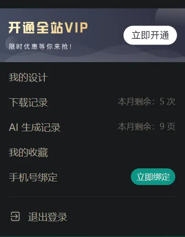This screenshot has width=185, height=237.
Task: Click the 立即开通 button
Action: (x=150, y=35)
